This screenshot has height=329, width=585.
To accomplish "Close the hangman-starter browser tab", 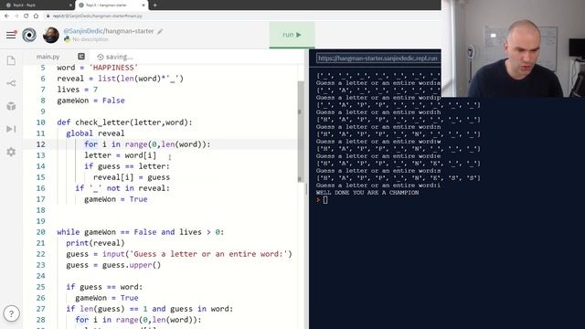I will click(144, 5).
